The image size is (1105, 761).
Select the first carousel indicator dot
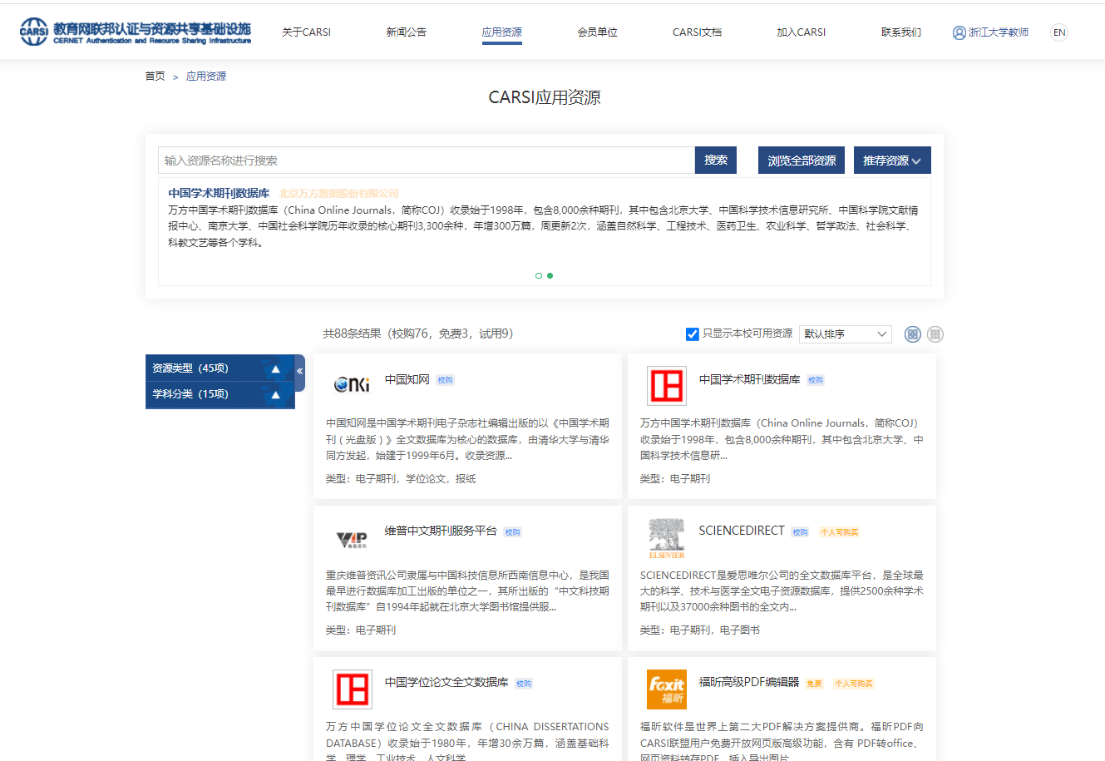coord(539,275)
